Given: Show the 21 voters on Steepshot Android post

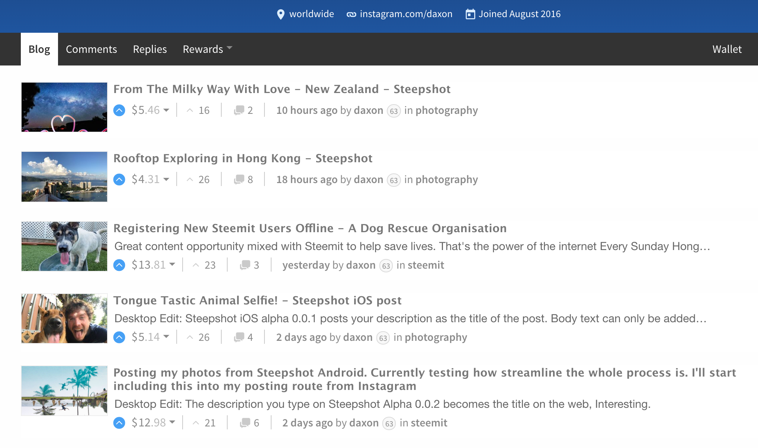Looking at the screenshot, I should point(204,423).
